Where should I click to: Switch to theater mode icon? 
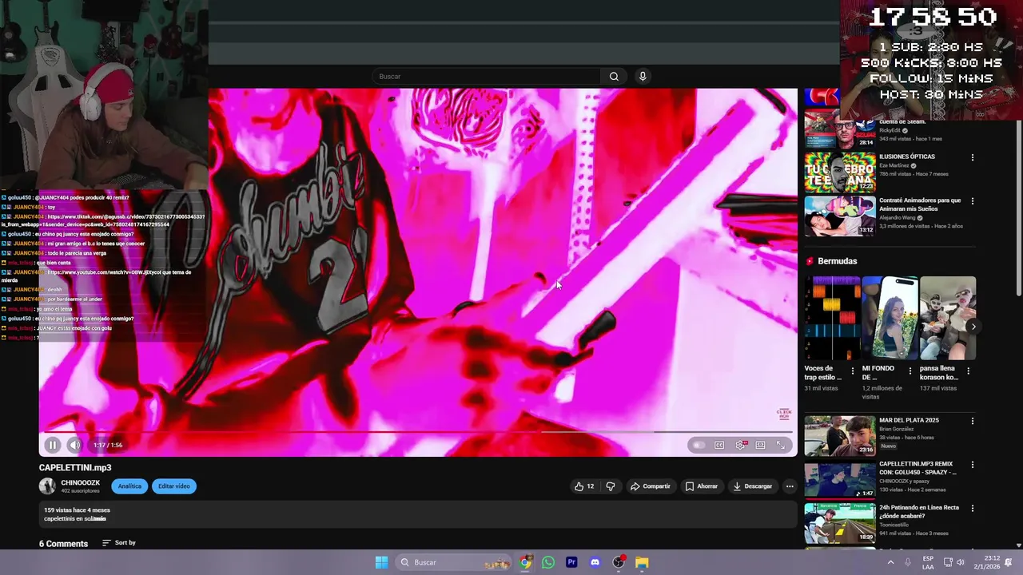coord(760,445)
